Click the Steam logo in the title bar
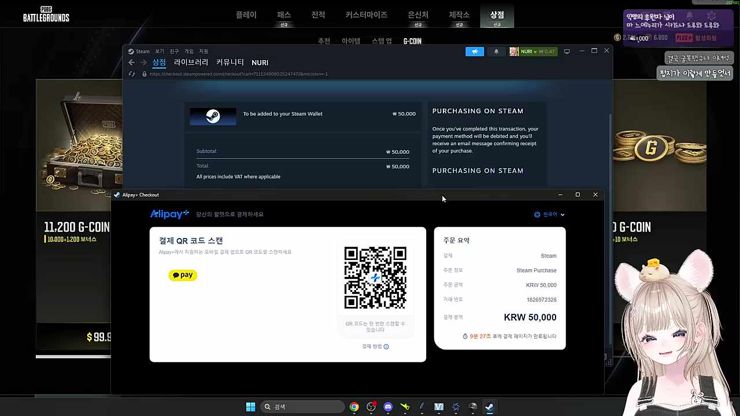740x416 pixels. pyautogui.click(x=131, y=51)
